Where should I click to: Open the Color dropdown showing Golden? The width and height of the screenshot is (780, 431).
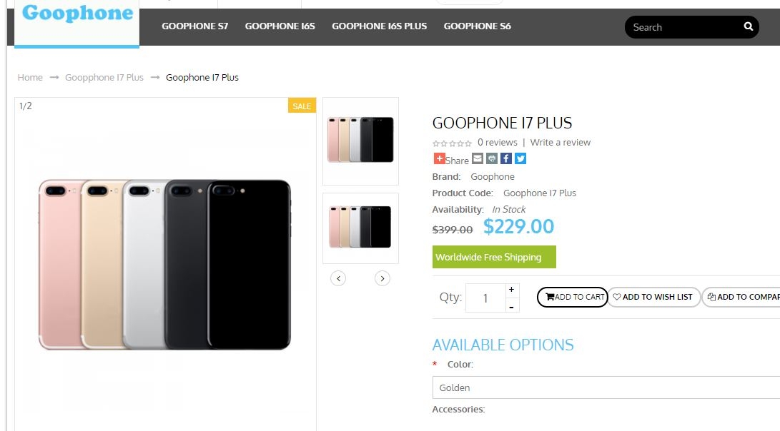pyautogui.click(x=606, y=387)
